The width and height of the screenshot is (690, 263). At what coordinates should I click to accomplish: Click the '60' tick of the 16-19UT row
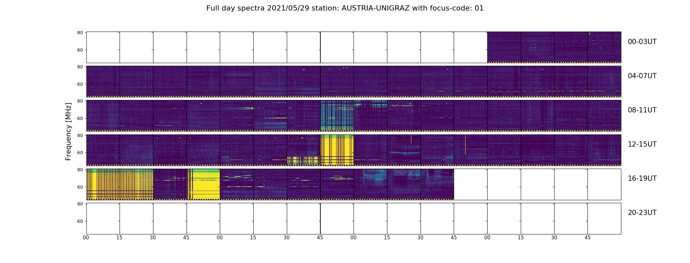80,187
